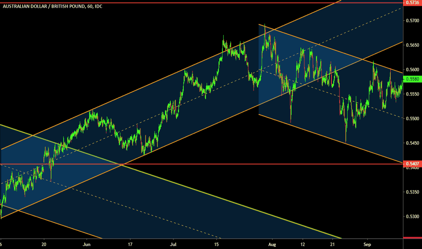The image size is (422, 249).
Task: Click the 0.5450 price axis value
Action: pyautogui.click(x=412, y=143)
